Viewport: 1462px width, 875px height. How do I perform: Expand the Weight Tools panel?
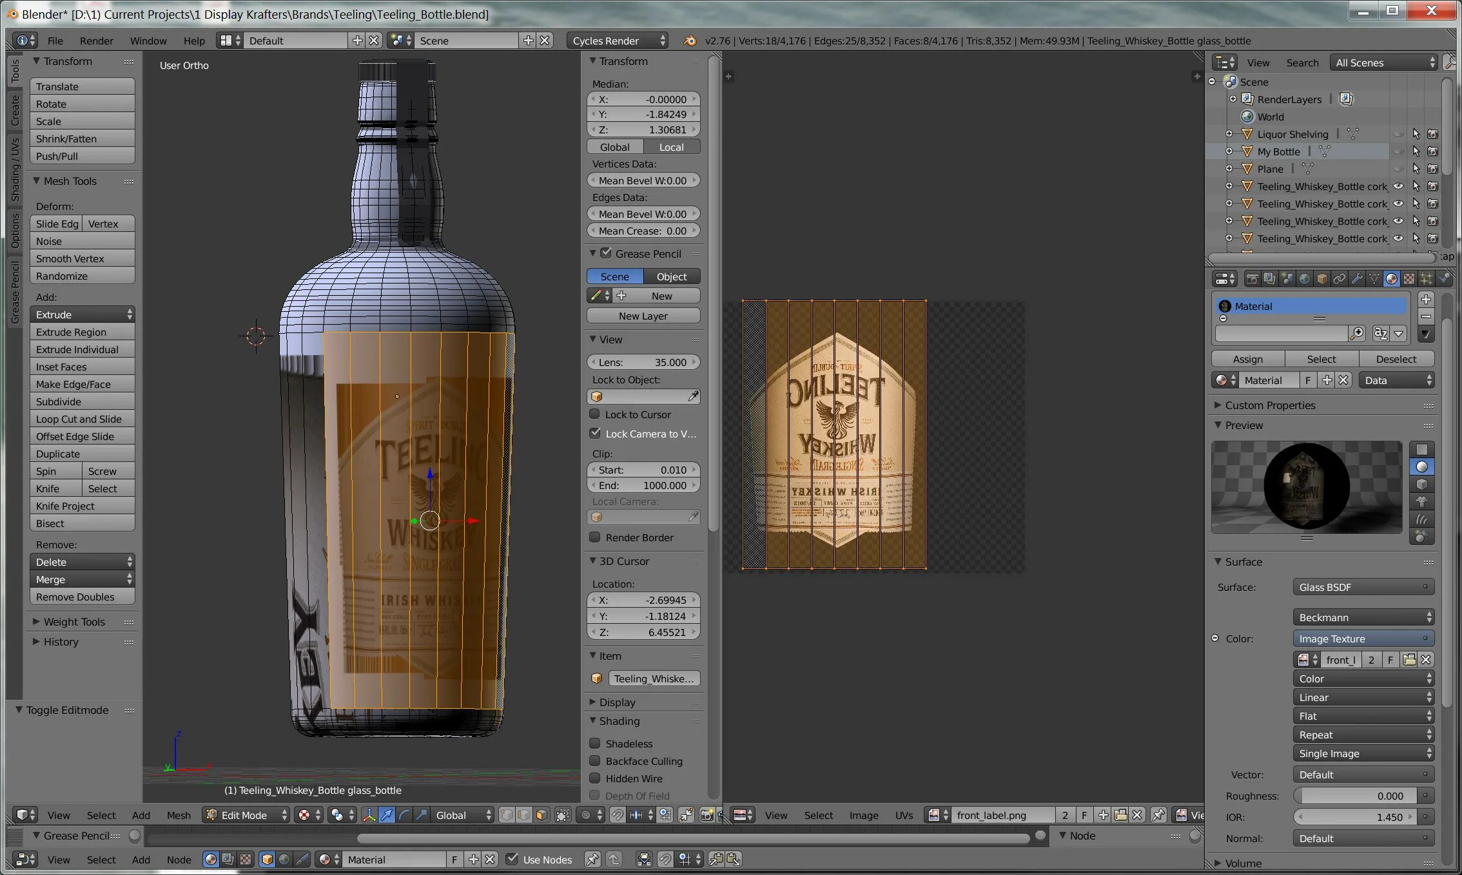74,622
